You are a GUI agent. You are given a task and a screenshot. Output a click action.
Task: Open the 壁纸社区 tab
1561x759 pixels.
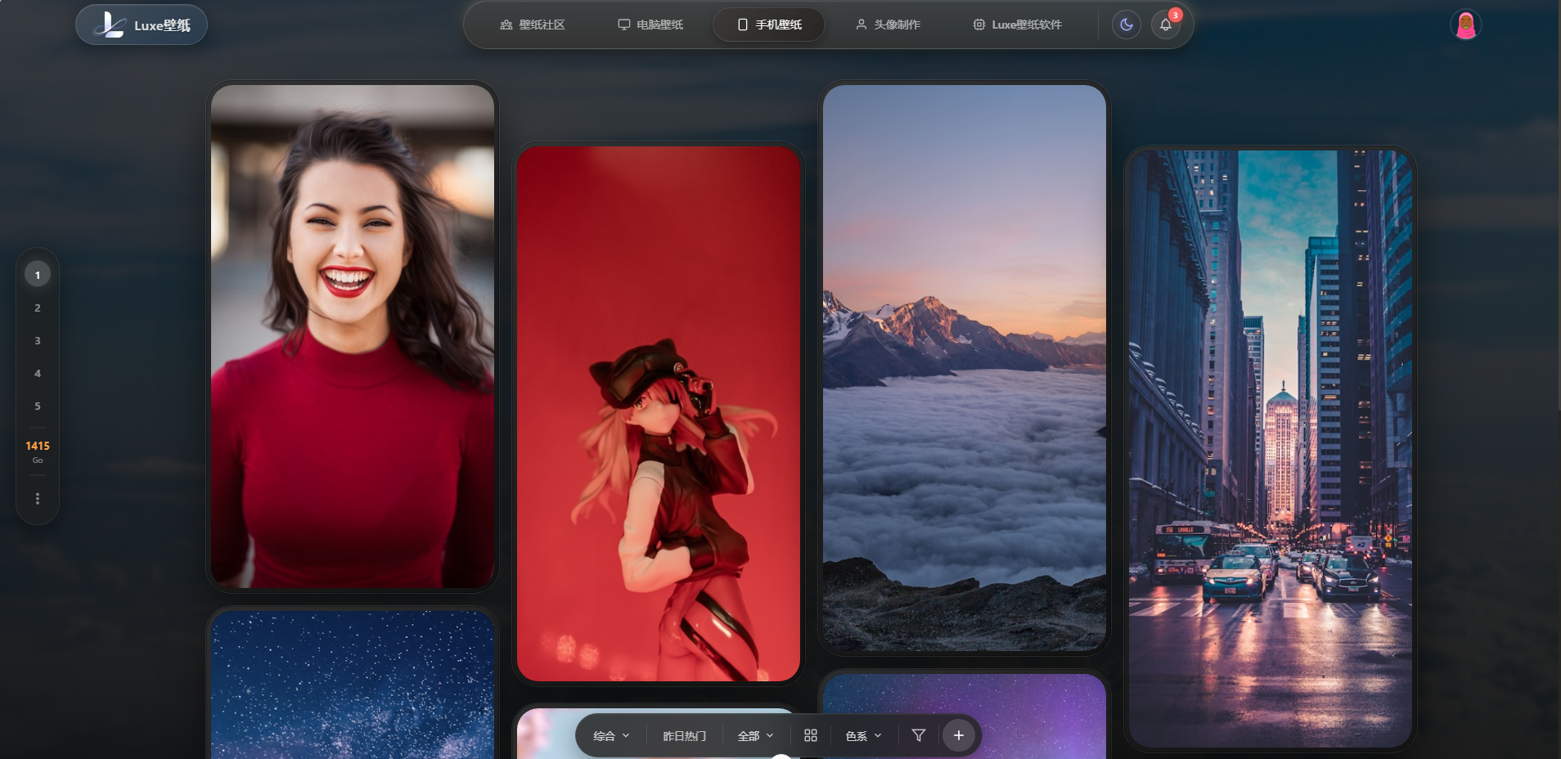(x=533, y=25)
